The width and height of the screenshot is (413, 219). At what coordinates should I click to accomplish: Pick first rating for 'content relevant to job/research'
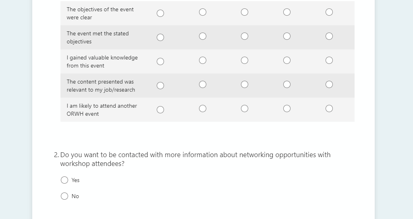[x=160, y=86]
